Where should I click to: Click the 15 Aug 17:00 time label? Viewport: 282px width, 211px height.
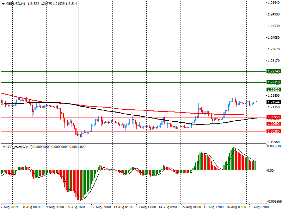click(214, 207)
